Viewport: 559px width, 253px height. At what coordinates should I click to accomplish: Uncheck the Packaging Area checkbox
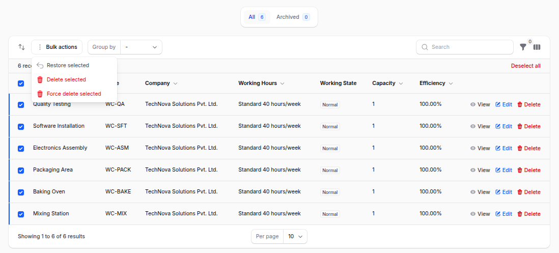point(21,171)
